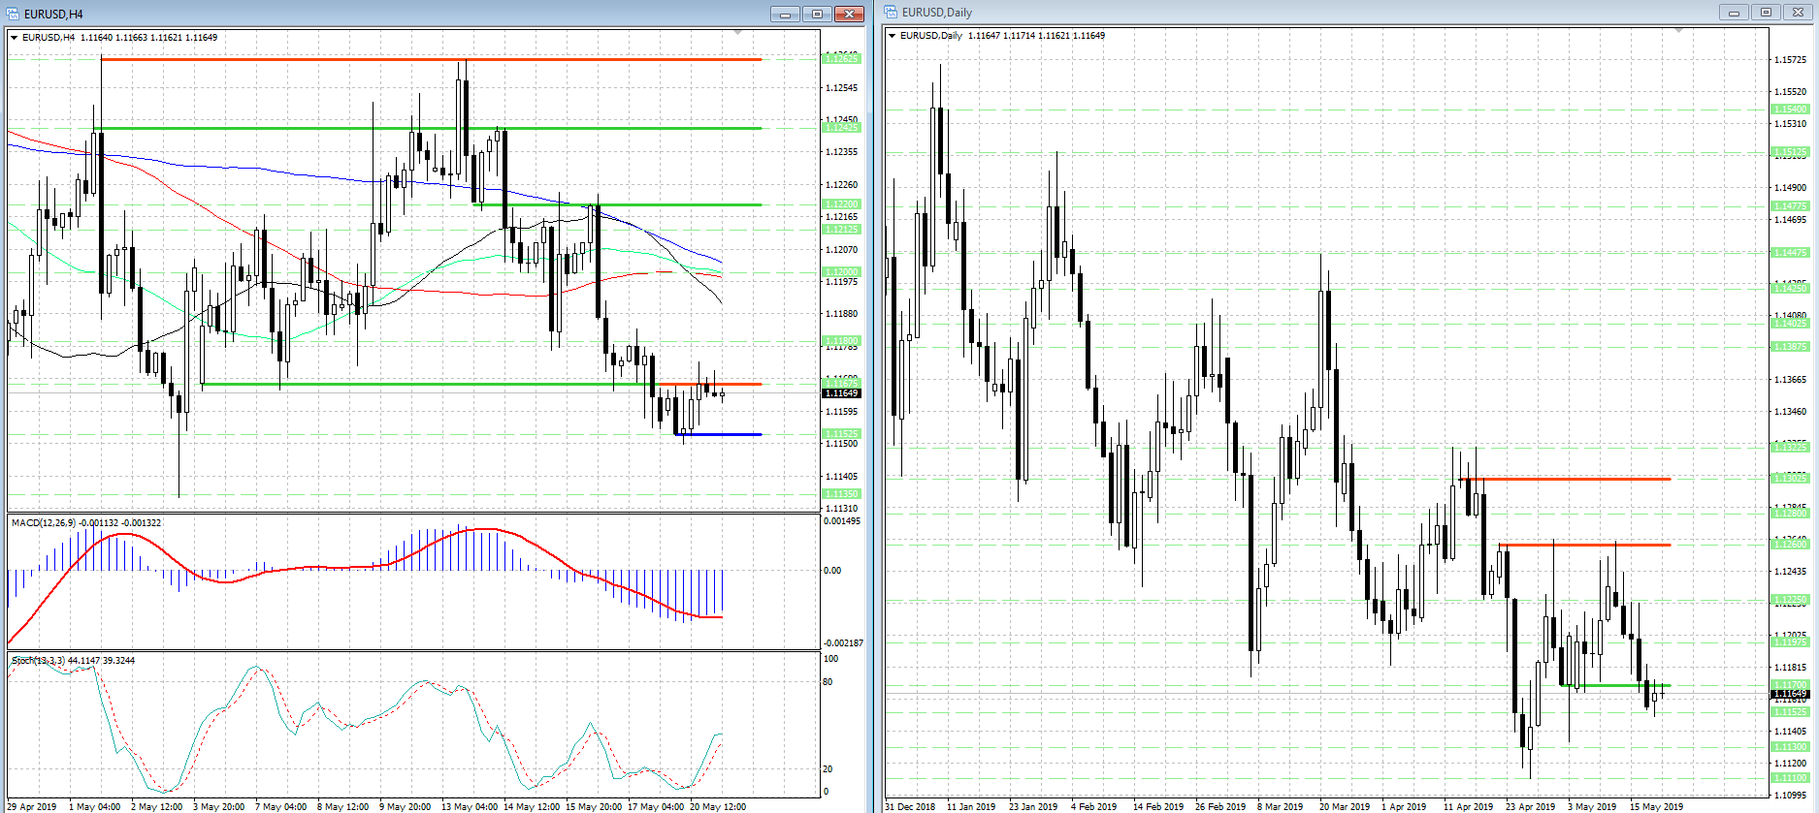Select upper red resistance line on Daily chart
1819x813 pixels.
tap(1572, 479)
